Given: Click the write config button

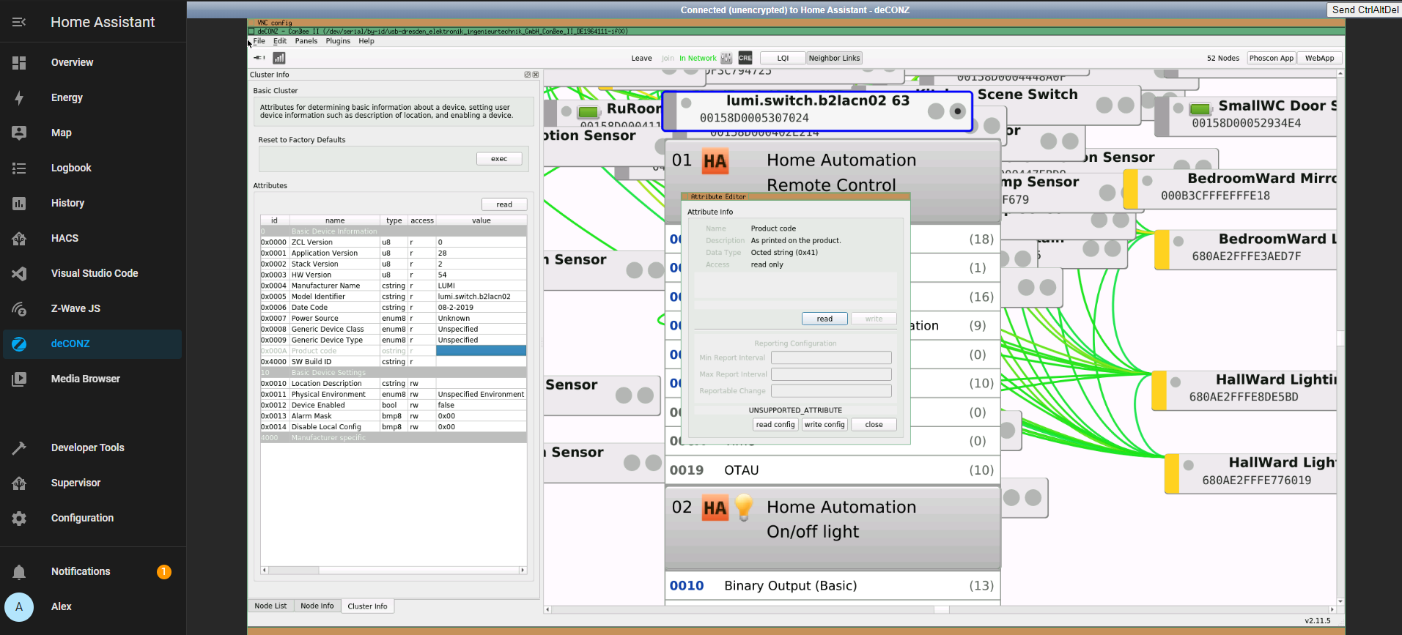Looking at the screenshot, I should pyautogui.click(x=824, y=425).
